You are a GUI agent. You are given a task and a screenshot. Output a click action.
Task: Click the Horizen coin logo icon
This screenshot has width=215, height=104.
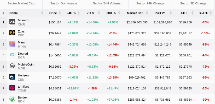tap(12, 77)
